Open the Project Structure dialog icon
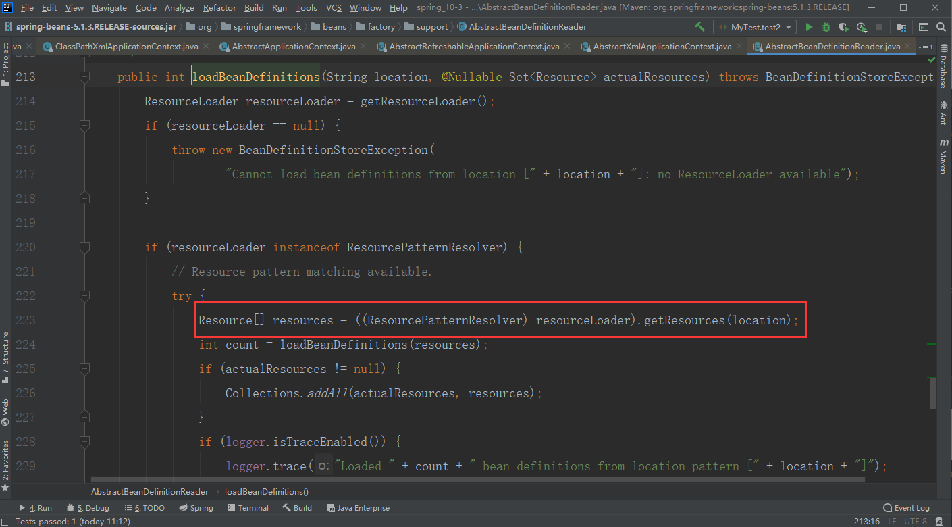952x527 pixels. (x=901, y=27)
